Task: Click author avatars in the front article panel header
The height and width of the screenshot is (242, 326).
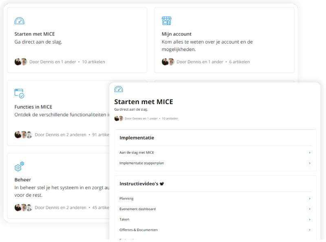Action: point(119,118)
